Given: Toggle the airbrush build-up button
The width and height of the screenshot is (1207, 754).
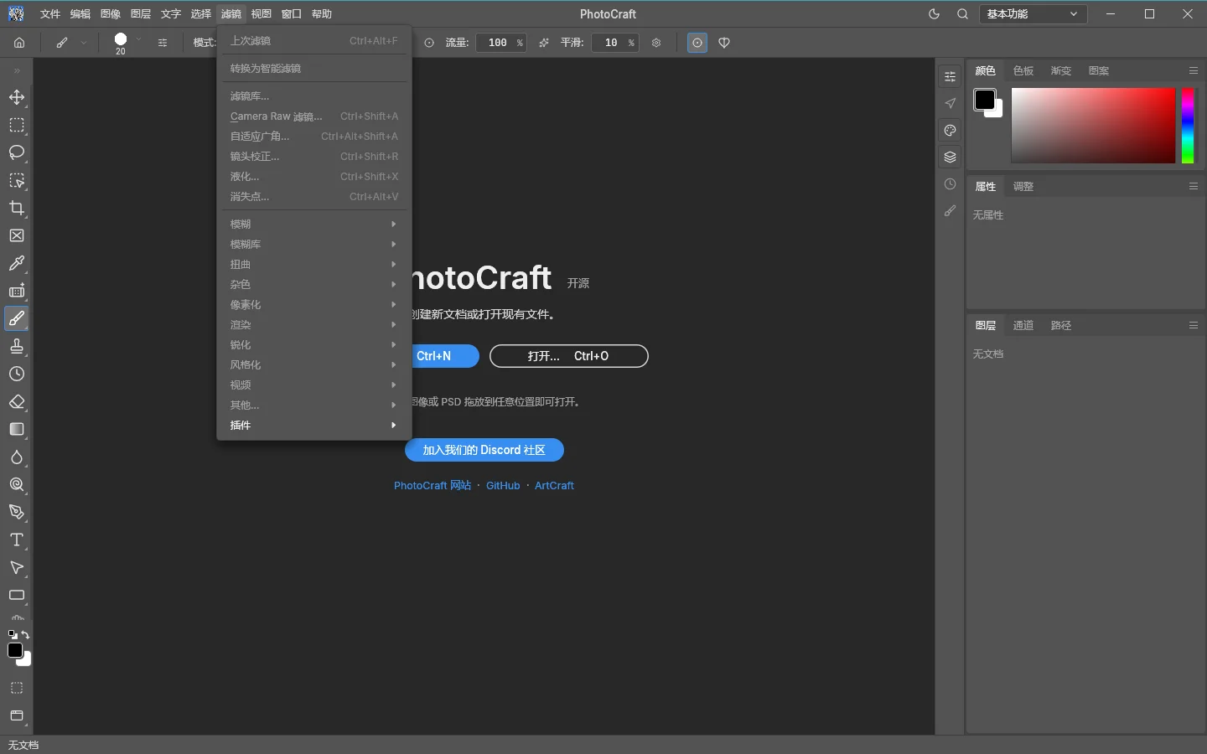Looking at the screenshot, I should pos(544,43).
